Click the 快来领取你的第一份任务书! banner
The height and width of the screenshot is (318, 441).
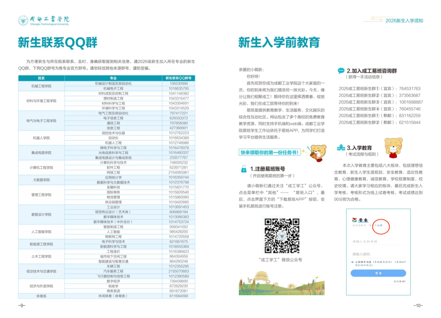click(270, 152)
